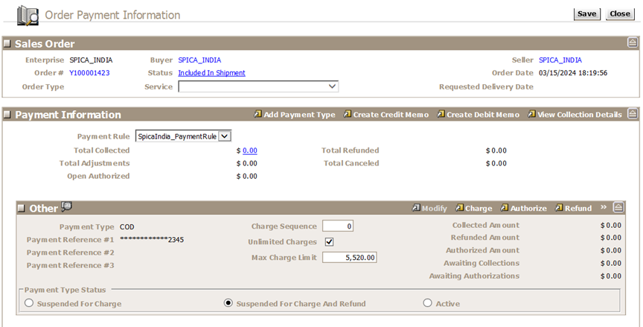
Task: Click Modify in the Other panel
Action: [x=429, y=209]
